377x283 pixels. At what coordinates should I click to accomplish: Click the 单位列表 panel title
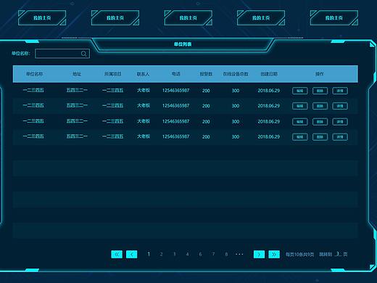coord(183,44)
